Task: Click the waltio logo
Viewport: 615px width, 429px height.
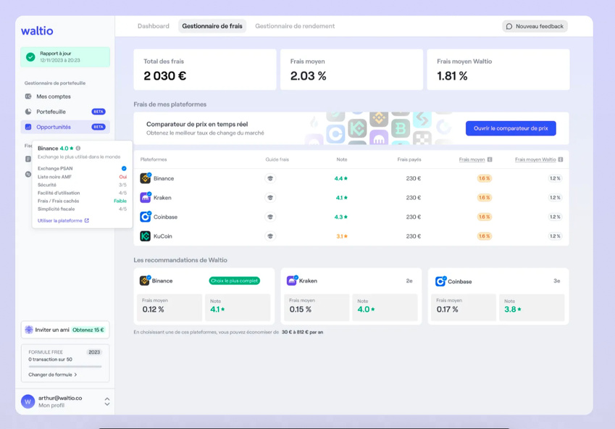Action: tap(37, 31)
